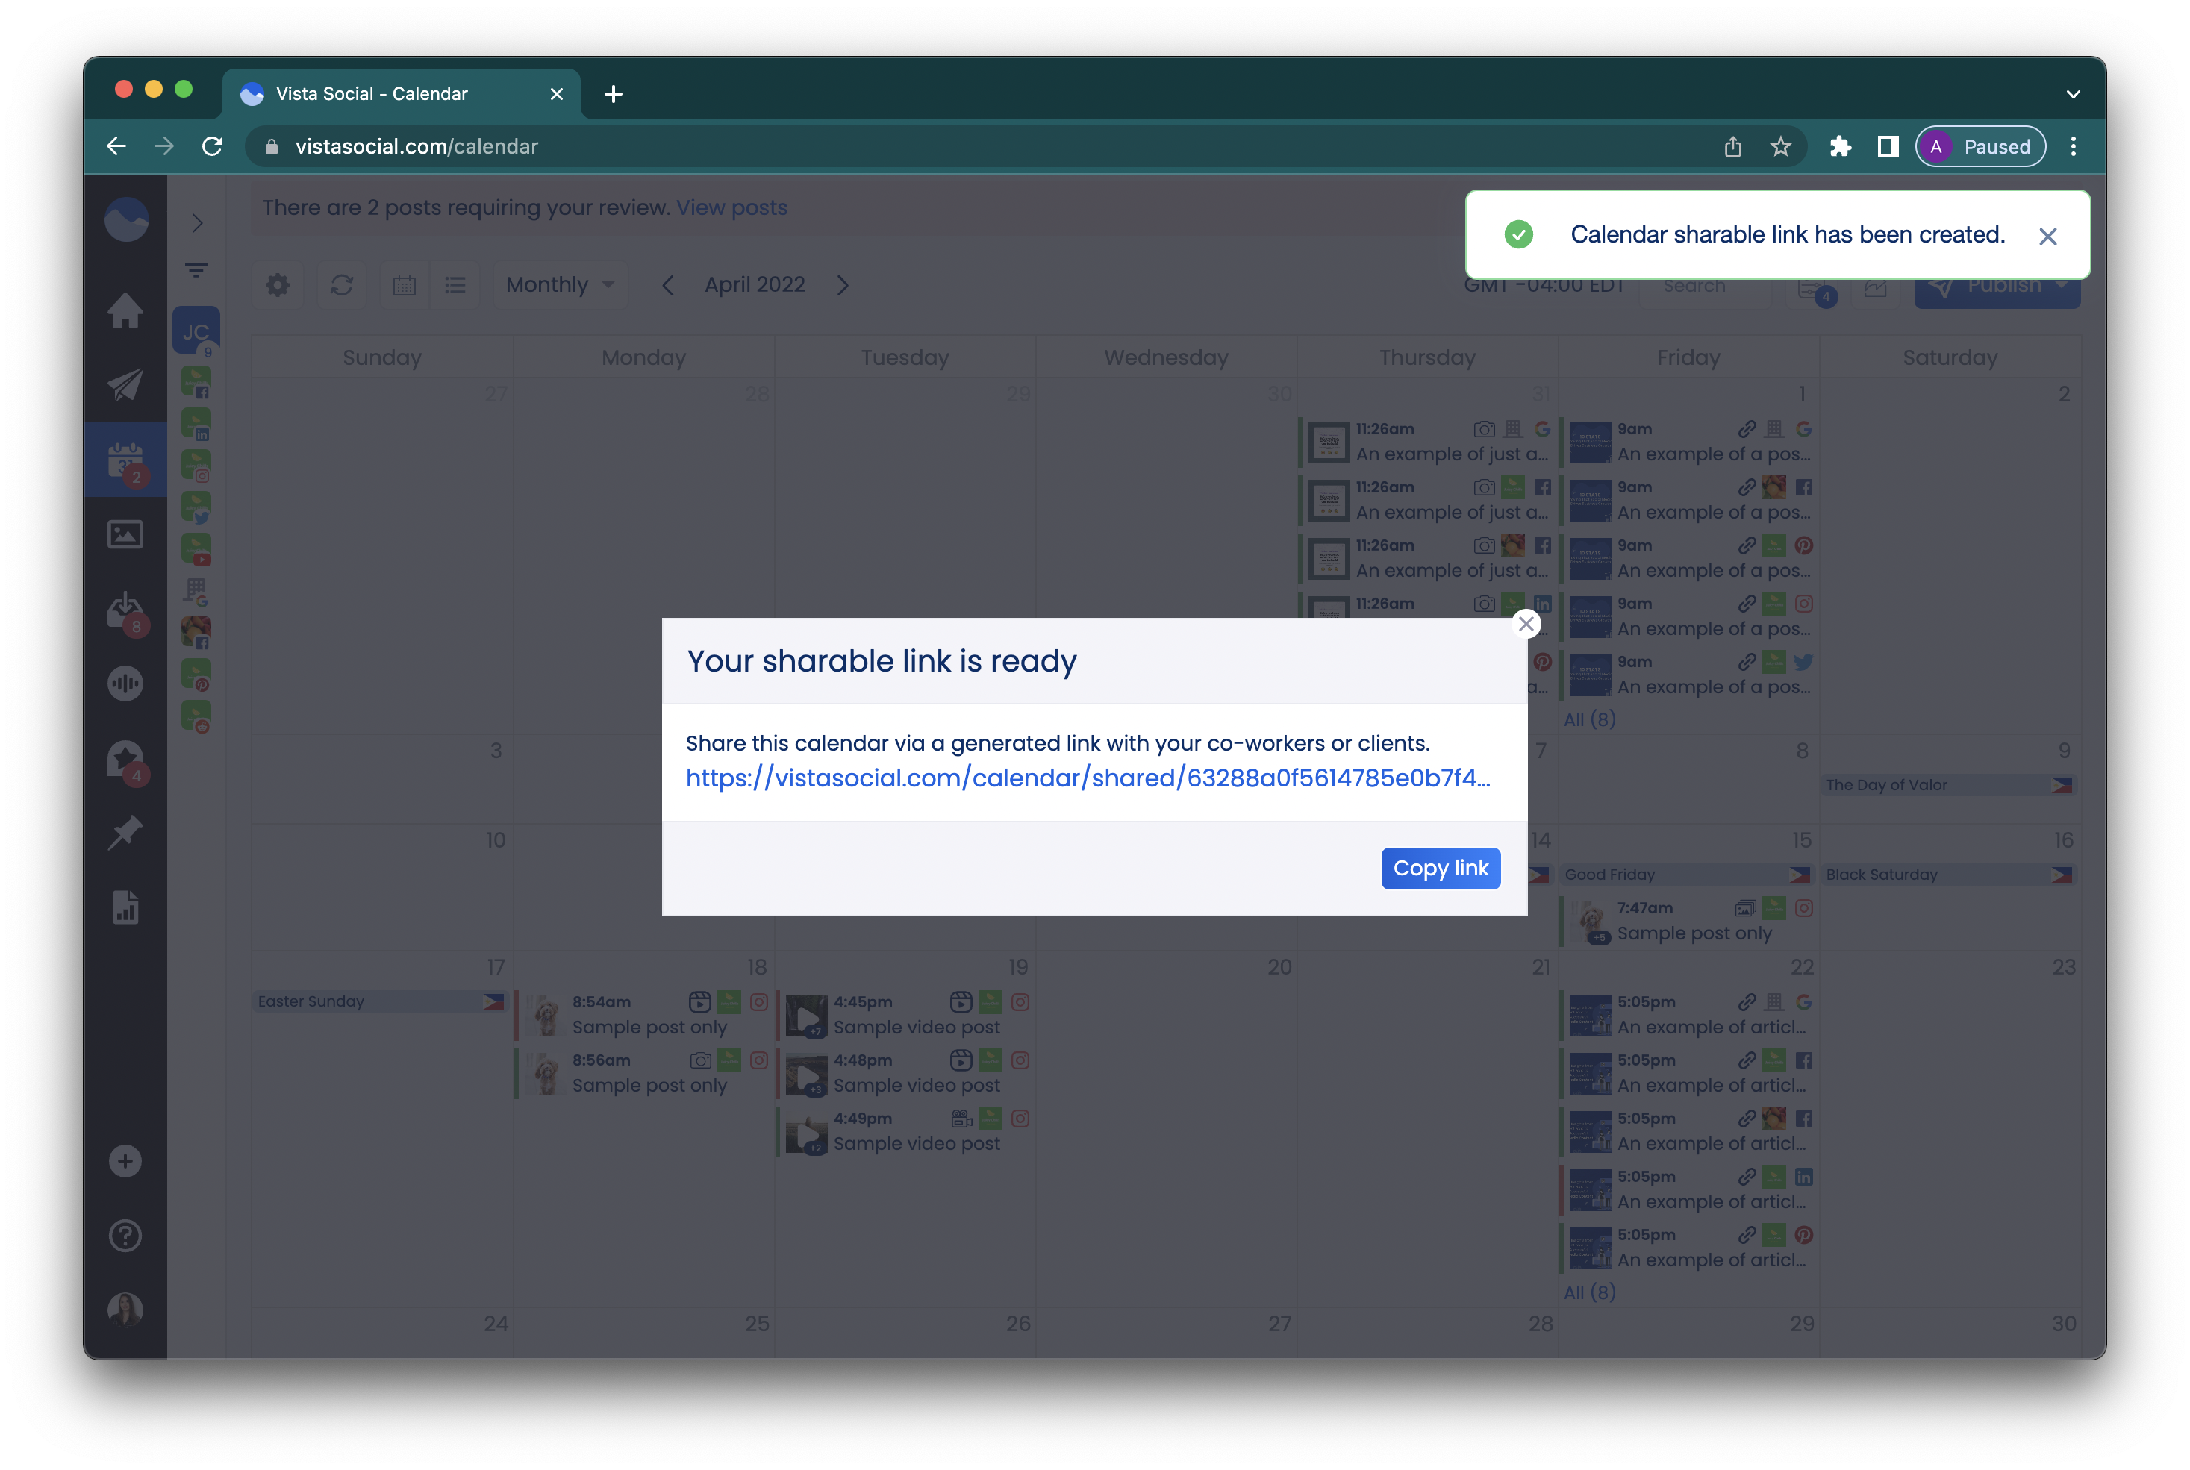Click the Easter Sunday holiday
2190x1470 pixels.
point(380,1001)
